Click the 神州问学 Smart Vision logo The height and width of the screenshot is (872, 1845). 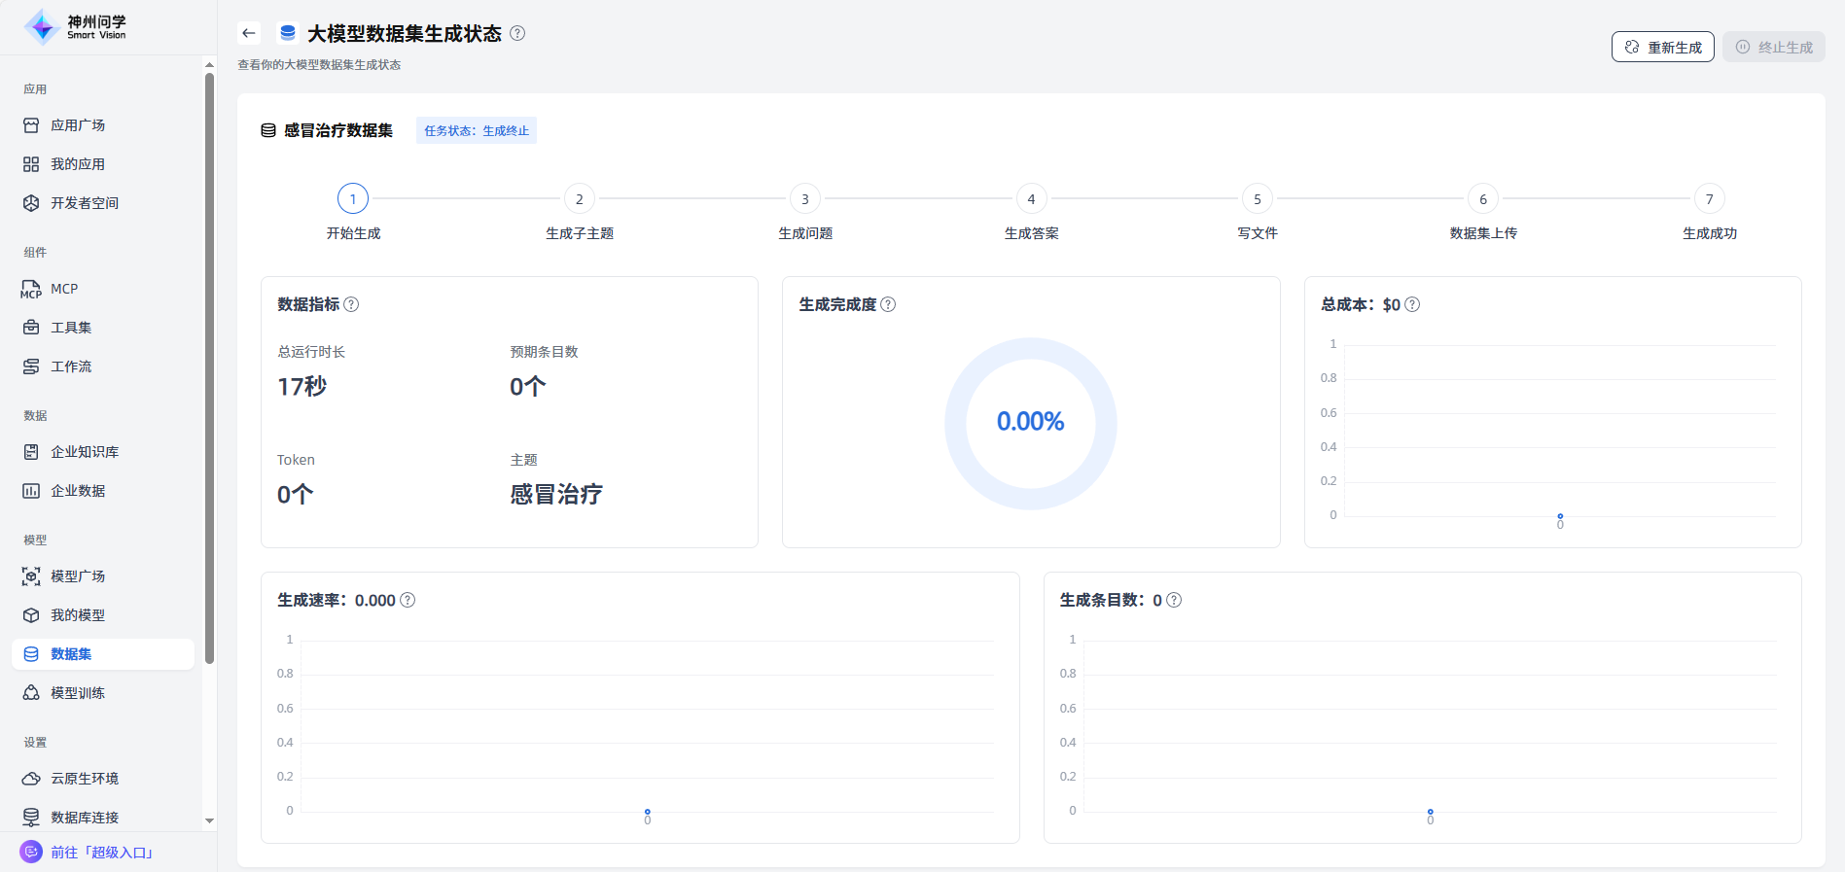76,27
